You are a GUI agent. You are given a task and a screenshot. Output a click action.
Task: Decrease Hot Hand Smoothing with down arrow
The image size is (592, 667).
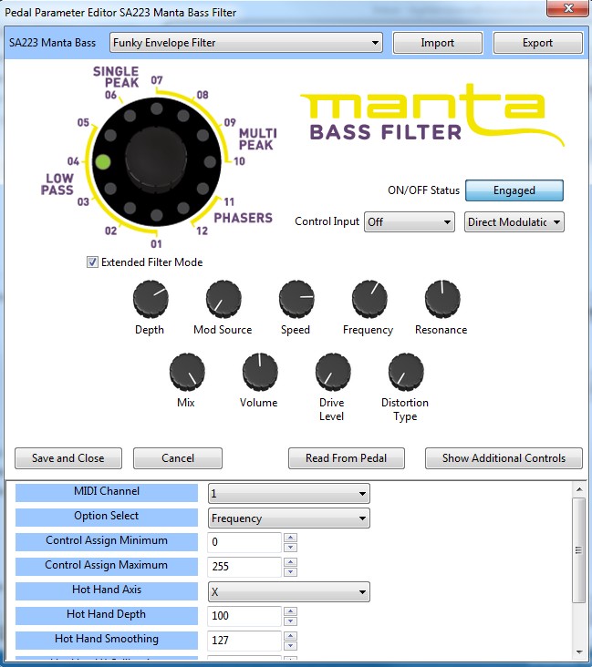(290, 646)
